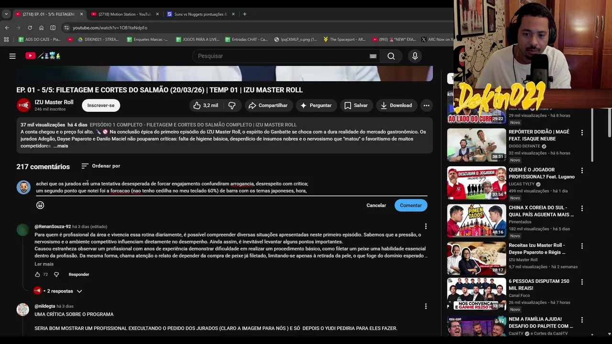This screenshot has width=612, height=344.
Task: Open options for QUEM É O JOGADOR video
Action: (582, 170)
